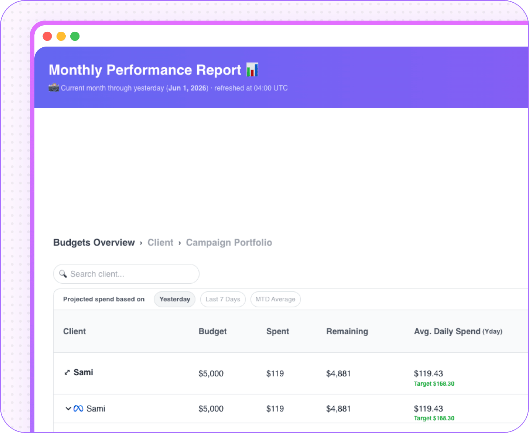Viewport: 529px width, 433px height.
Task: Sort by the Budget column header
Action: [x=213, y=331]
